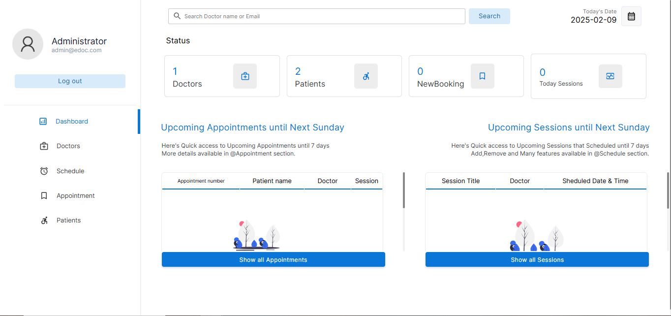Click the Patient name column header
Viewport: 671px width, 316px height.
tap(272, 181)
